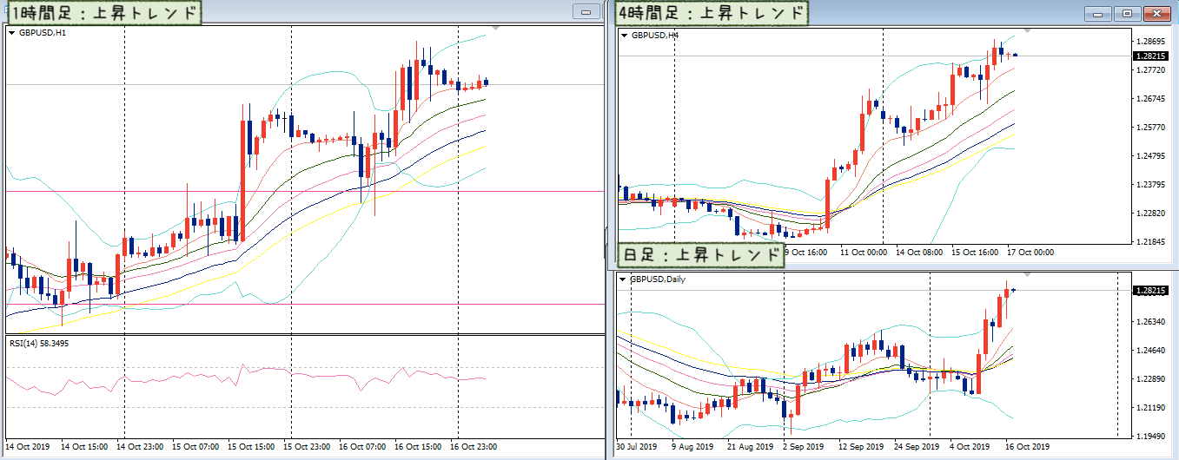1179x460 pixels.
Task: Open the GBPUSD,H4 chart symbol dropdown triangle
Action: click(x=625, y=36)
